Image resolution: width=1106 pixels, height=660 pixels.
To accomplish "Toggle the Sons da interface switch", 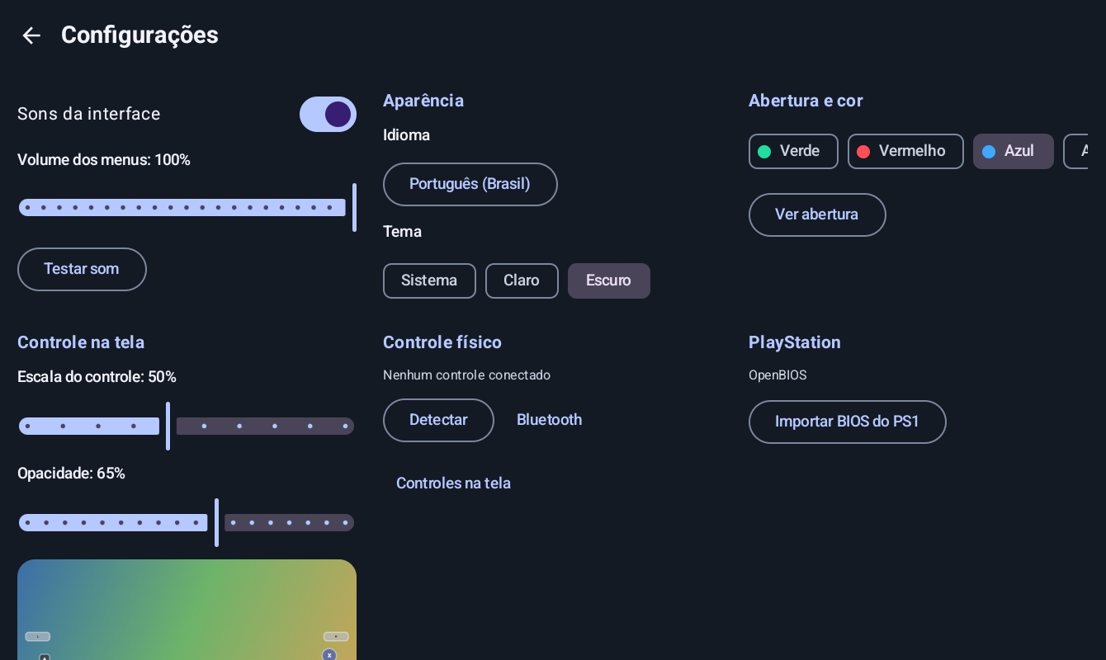I will (328, 115).
